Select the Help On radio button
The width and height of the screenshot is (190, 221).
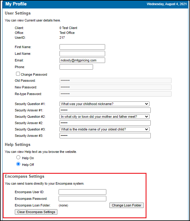(x=18, y=157)
